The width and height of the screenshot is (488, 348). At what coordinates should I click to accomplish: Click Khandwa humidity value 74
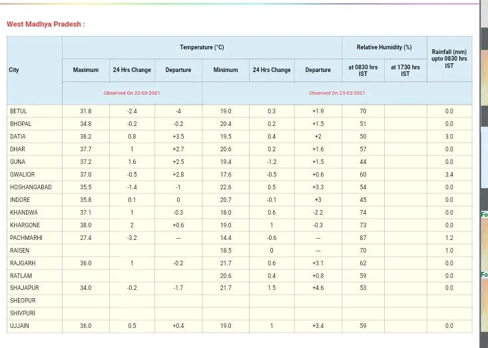point(363,213)
